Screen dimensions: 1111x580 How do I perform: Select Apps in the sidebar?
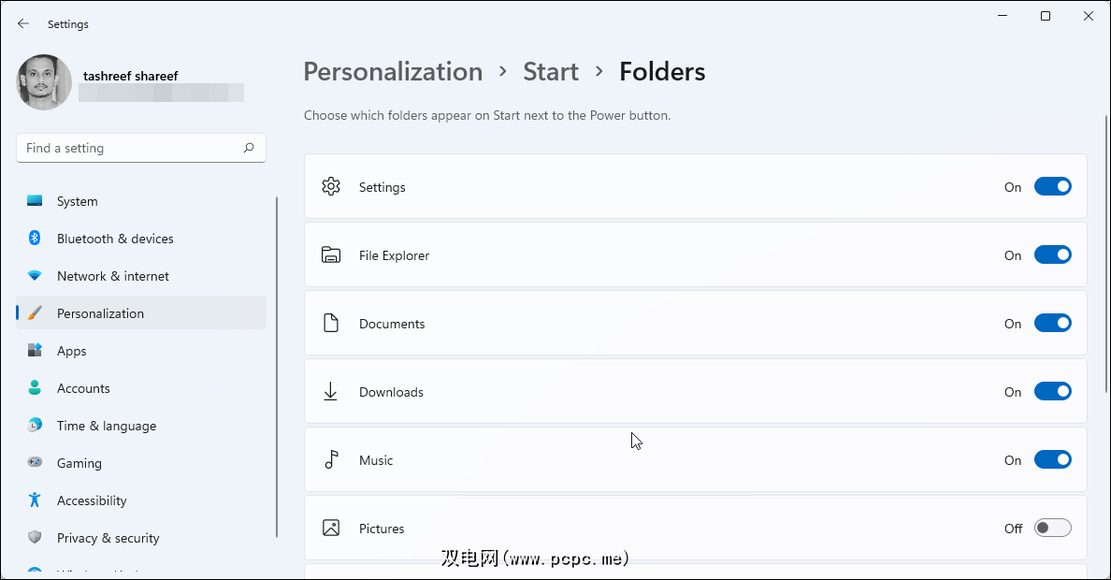71,351
